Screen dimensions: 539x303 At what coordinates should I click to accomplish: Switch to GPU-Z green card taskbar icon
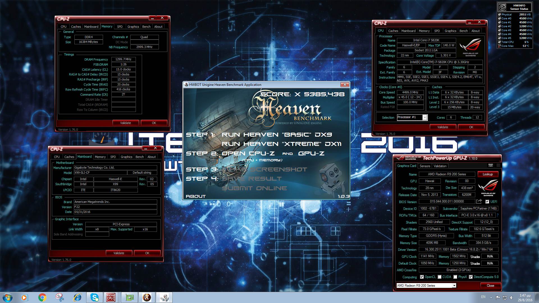pos(129,297)
